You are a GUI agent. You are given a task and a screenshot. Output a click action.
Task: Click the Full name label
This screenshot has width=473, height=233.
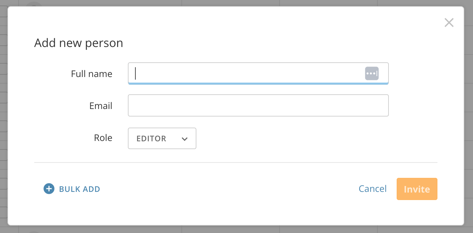92,74
